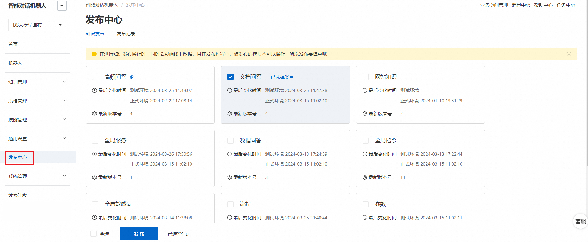Switch to the 知识发布 tab
Screen dimensions: 588x242
point(95,34)
